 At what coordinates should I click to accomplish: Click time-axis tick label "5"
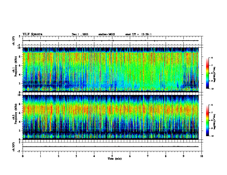coord(112,156)
